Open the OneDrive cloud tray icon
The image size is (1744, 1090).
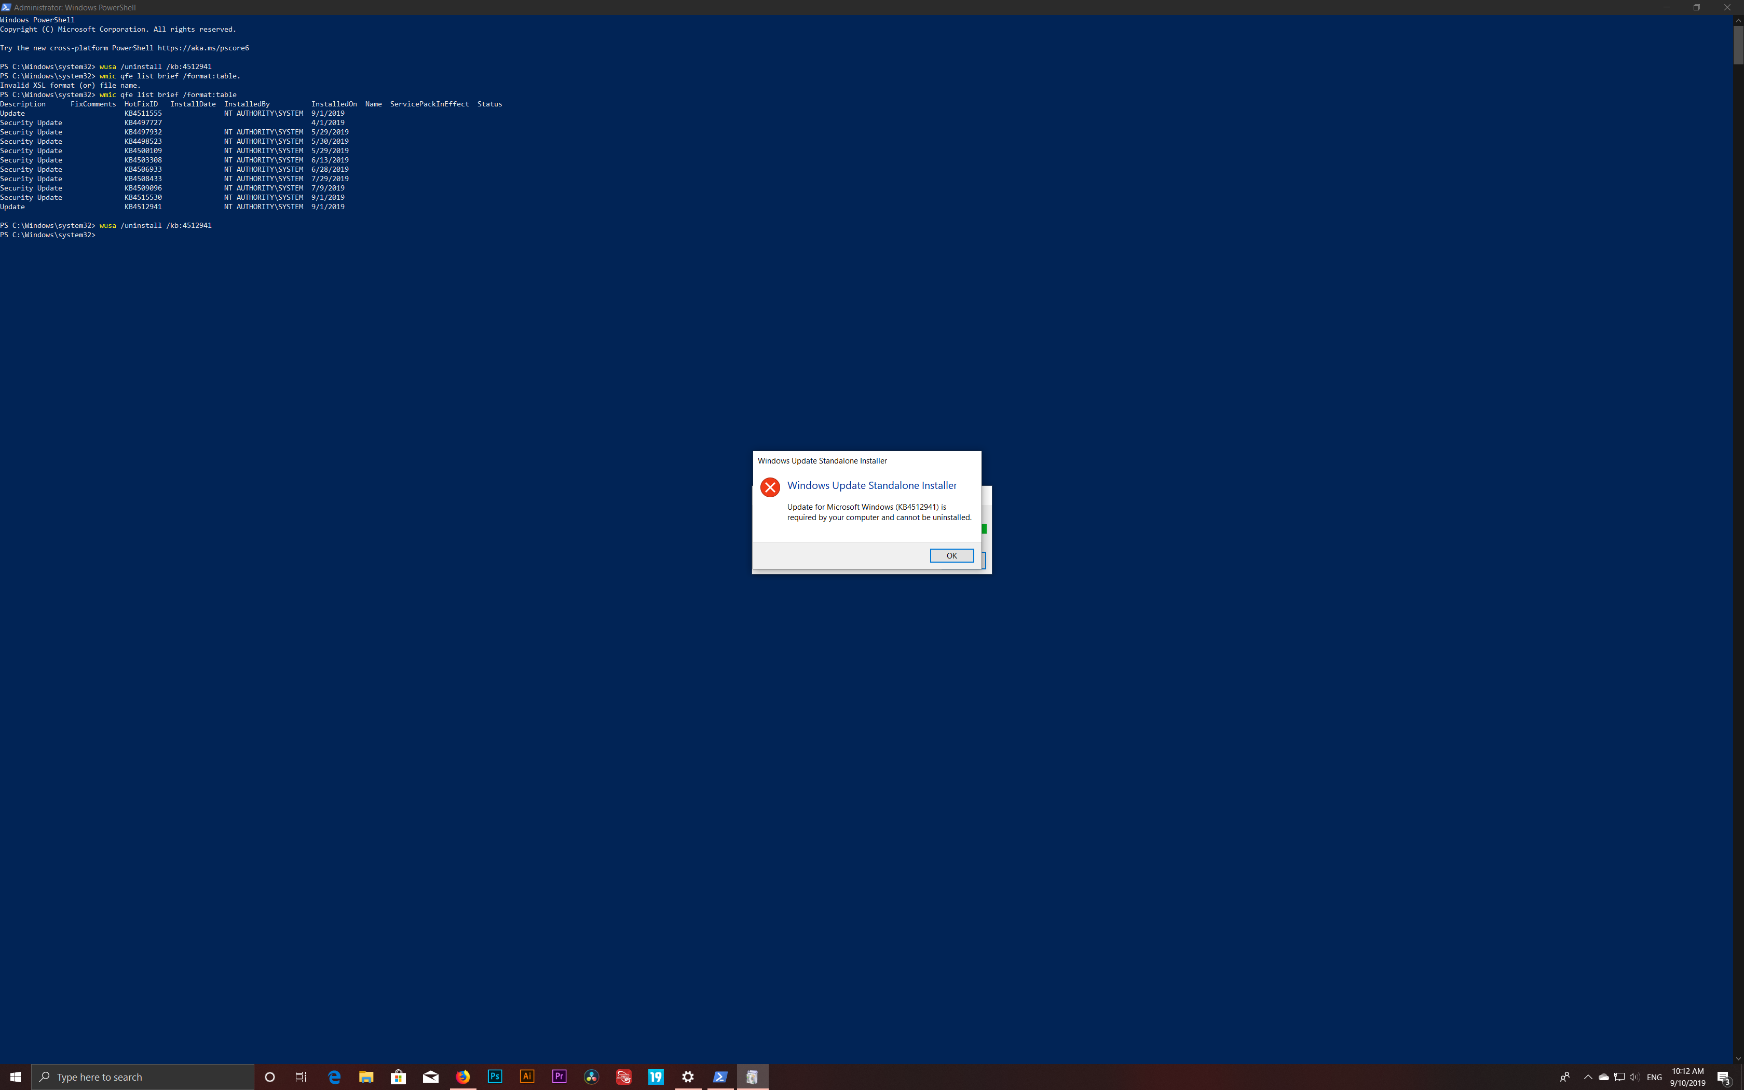[1603, 1077]
